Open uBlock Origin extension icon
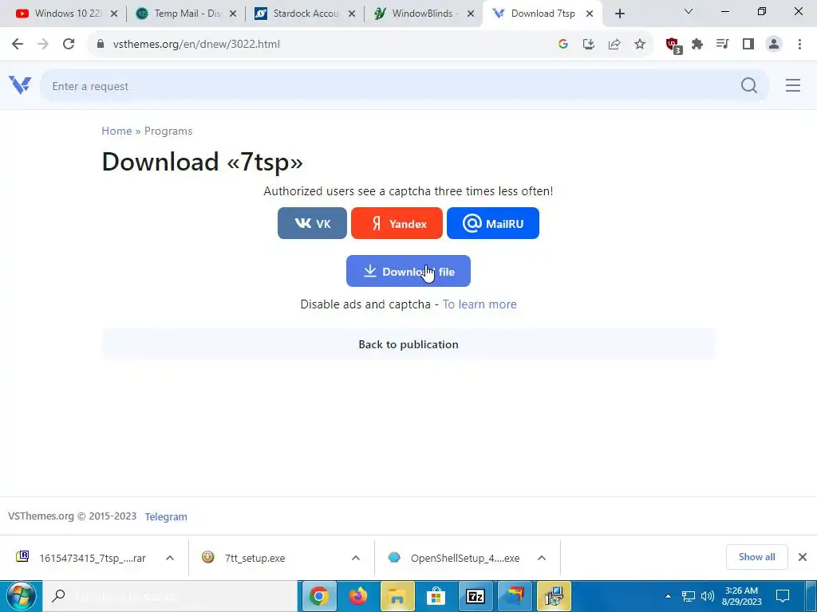The height and width of the screenshot is (612, 817). coord(673,45)
